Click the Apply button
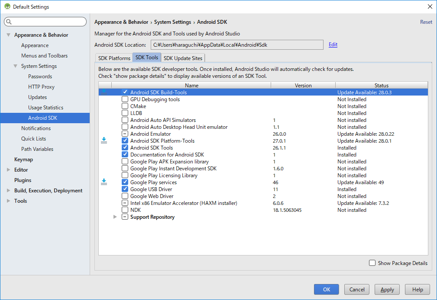437x300 pixels. point(387,290)
